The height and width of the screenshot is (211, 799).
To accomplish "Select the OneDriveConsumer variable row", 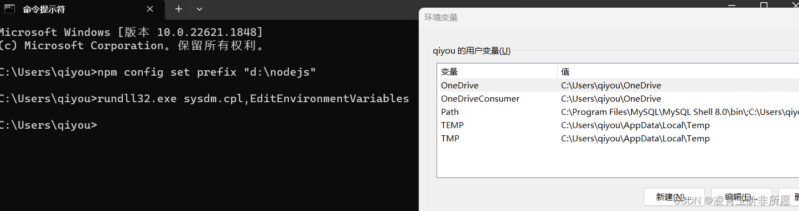I will [618, 99].
